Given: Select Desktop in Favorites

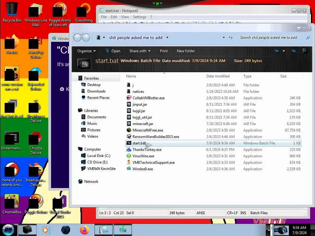Looking at the screenshot, I should (94, 85).
